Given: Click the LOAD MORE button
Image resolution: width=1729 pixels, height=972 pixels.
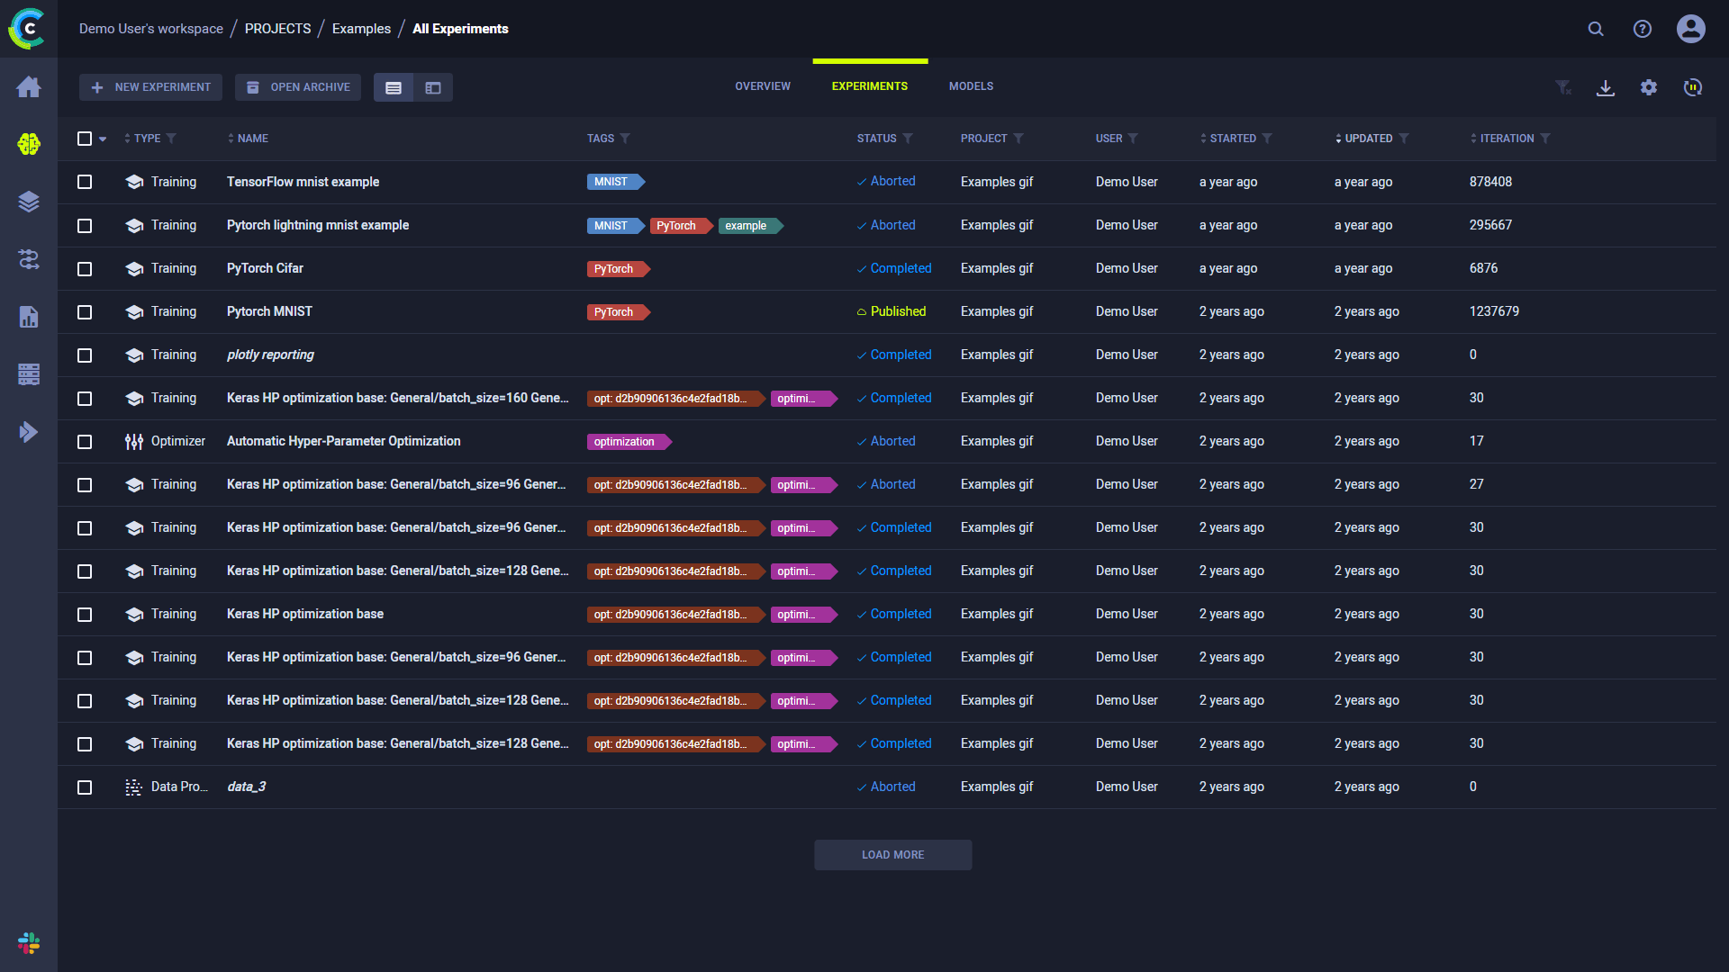Looking at the screenshot, I should point(892,855).
